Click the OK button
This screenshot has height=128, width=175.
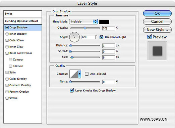pos(157,13)
